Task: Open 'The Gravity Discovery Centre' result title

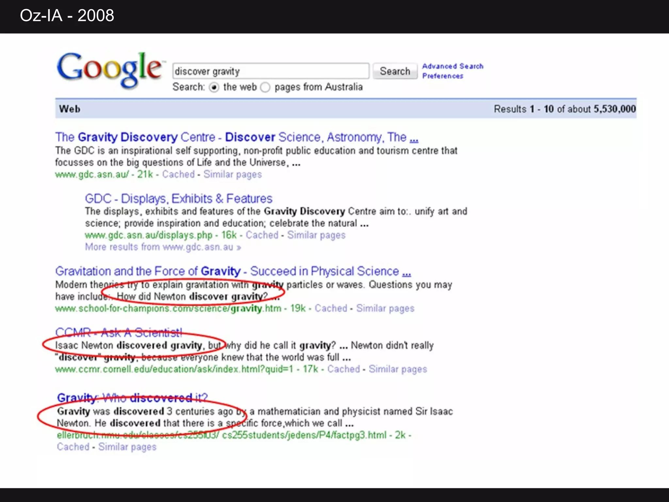Action: pos(237,137)
